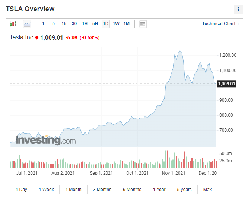Select the 30 minute interval
248x204 pixels.
(x=74, y=24)
